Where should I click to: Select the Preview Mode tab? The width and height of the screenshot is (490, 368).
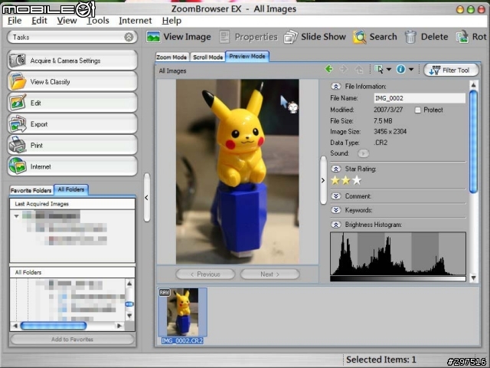point(247,56)
